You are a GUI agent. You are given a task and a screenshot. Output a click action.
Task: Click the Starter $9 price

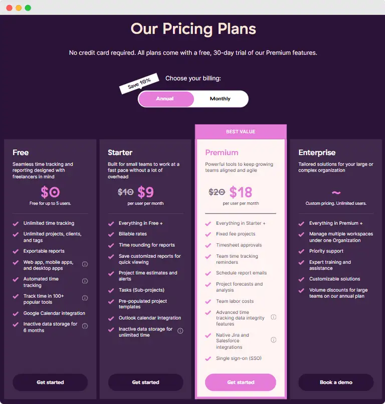tap(146, 192)
